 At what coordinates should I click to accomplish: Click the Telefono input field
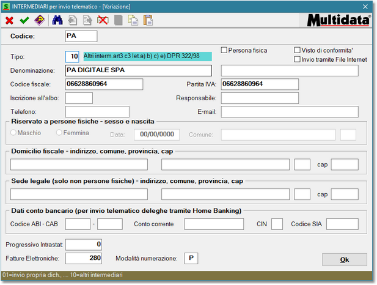pos(97,112)
